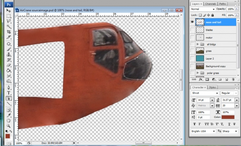Show the motor layer
Screen dimensions: 241x146
point(192,37)
